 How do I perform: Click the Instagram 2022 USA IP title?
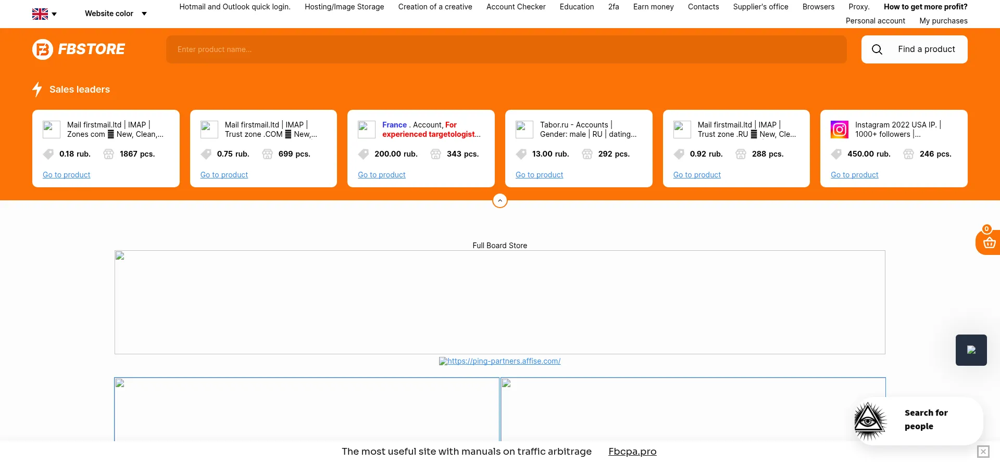pyautogui.click(x=898, y=130)
